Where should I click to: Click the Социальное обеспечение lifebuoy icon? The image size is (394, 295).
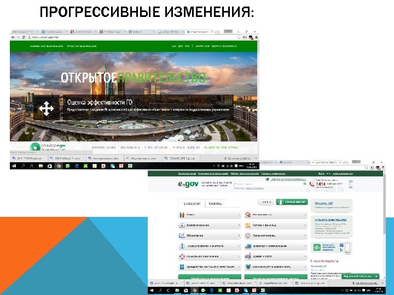pyautogui.click(x=182, y=256)
